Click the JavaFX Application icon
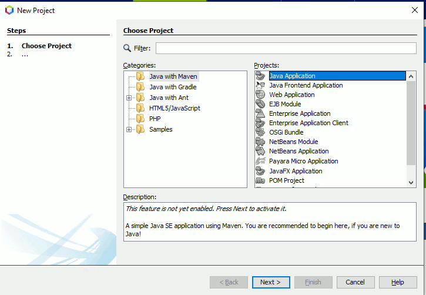 coord(260,171)
